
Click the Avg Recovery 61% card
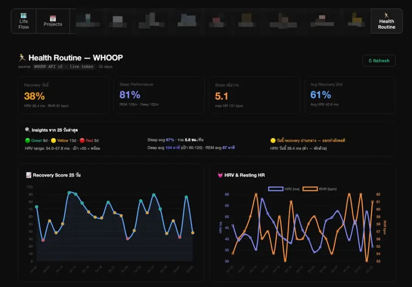coord(350,95)
